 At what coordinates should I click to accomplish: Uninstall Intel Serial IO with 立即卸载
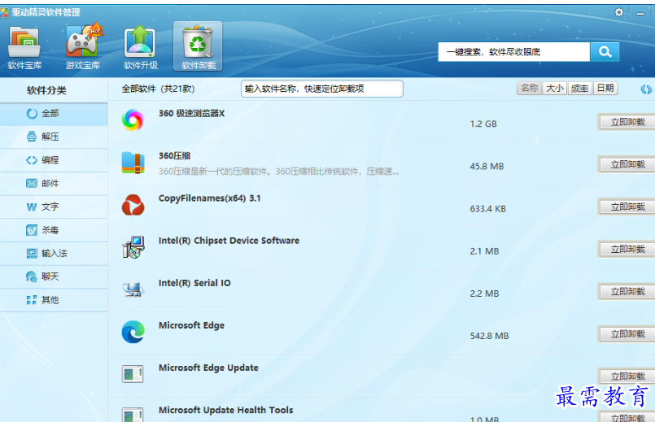coord(627,292)
